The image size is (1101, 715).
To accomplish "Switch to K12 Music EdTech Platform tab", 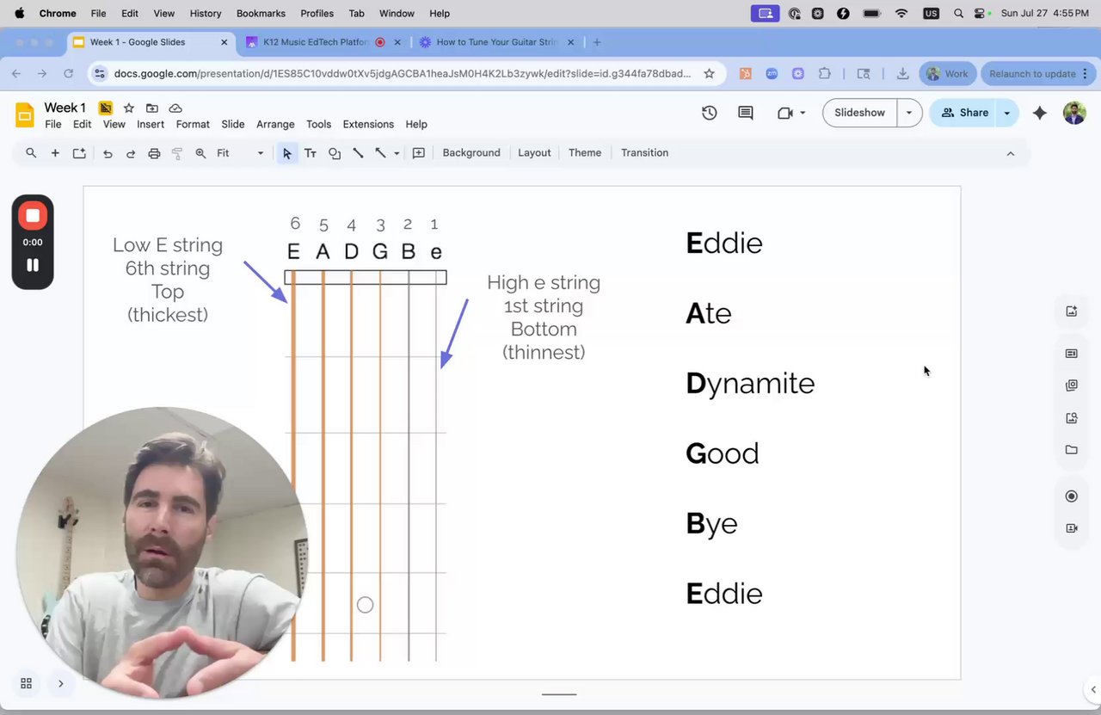I will pos(314,42).
